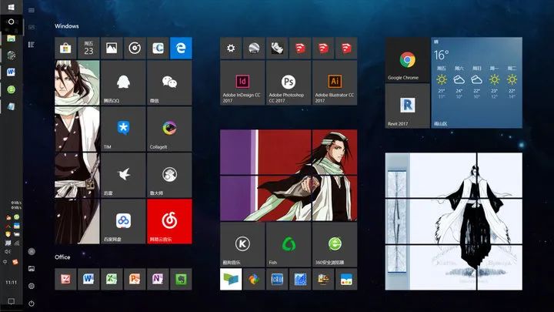The image size is (554, 312).
Task: Open Adobe Photoshop CC 2017 tile
Action: click(289, 84)
